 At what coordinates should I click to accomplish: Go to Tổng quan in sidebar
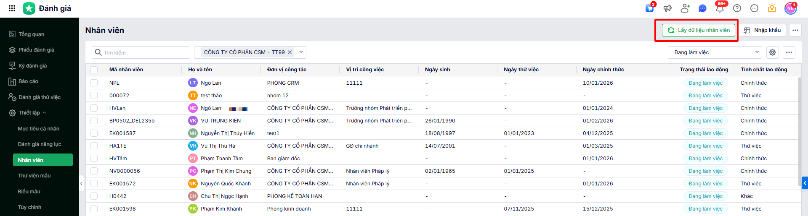tap(31, 34)
